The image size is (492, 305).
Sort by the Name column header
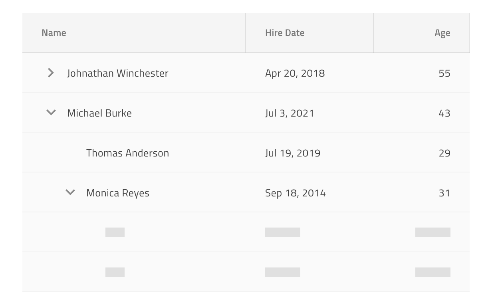click(134, 33)
